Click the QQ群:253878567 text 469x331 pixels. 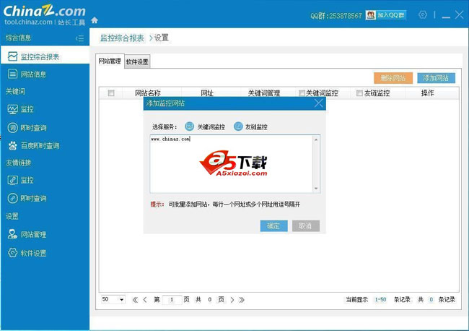(x=336, y=16)
